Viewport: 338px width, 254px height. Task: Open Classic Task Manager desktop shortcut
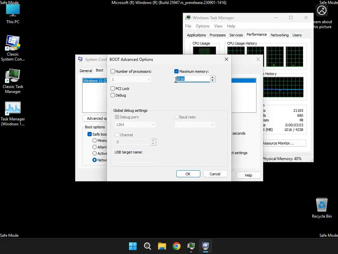tap(13, 81)
